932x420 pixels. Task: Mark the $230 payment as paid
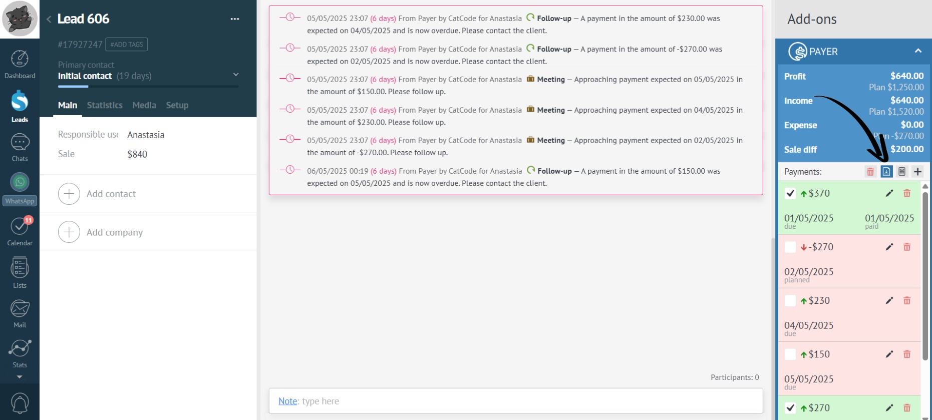pos(790,300)
